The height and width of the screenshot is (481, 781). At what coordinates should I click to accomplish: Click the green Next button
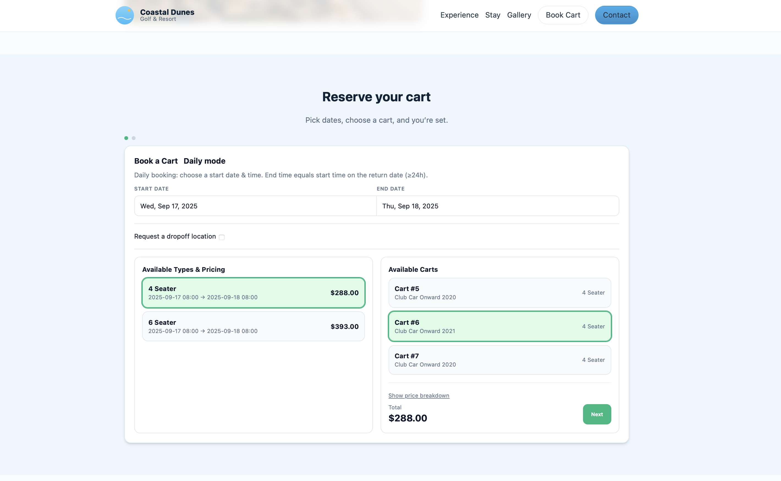click(596, 414)
